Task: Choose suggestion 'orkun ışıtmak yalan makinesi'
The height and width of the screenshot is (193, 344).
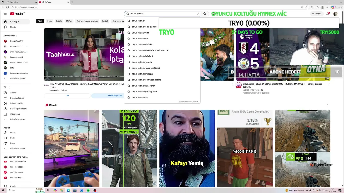Action: (162, 68)
